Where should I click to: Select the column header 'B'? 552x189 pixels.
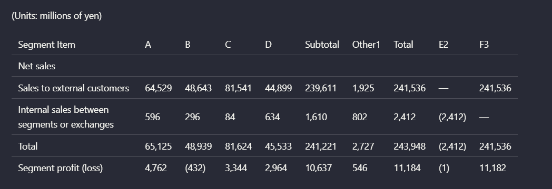[188, 45]
